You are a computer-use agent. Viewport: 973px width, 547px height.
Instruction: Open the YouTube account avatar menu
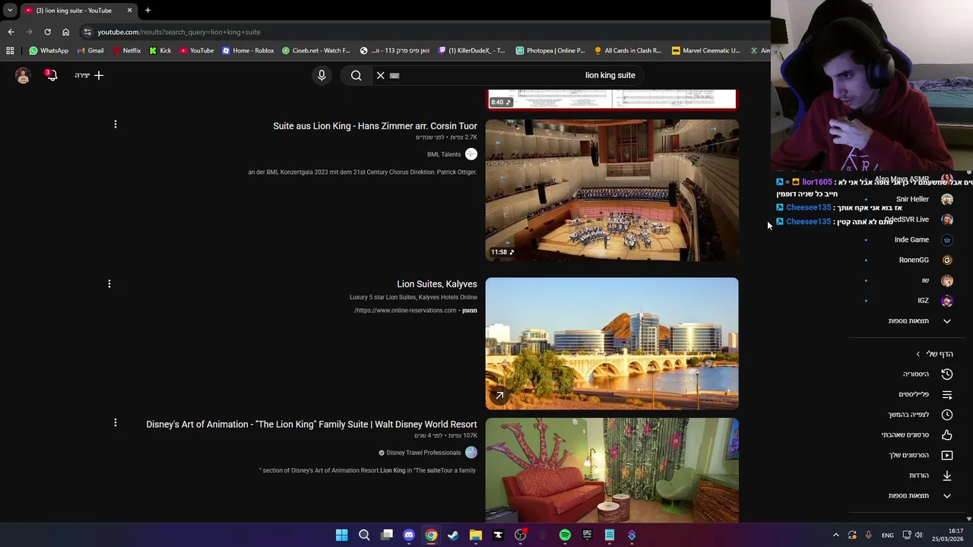click(x=23, y=75)
